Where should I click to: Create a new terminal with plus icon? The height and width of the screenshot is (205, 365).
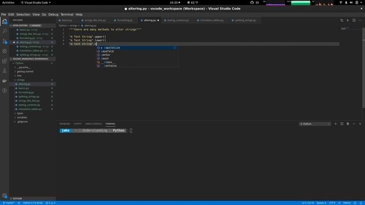click(335, 124)
